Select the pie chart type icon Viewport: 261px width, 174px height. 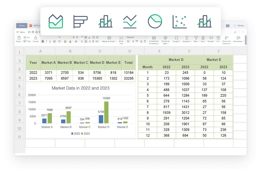pyautogui.click(x=155, y=21)
